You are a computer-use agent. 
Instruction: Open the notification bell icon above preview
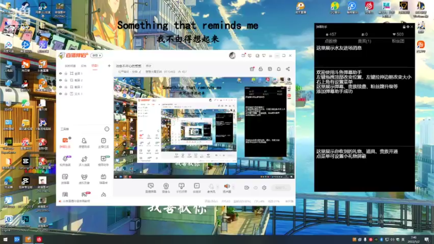point(279,69)
